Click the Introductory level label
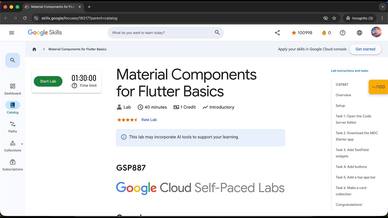Screen dimensions: 388x218 tap(219, 107)
